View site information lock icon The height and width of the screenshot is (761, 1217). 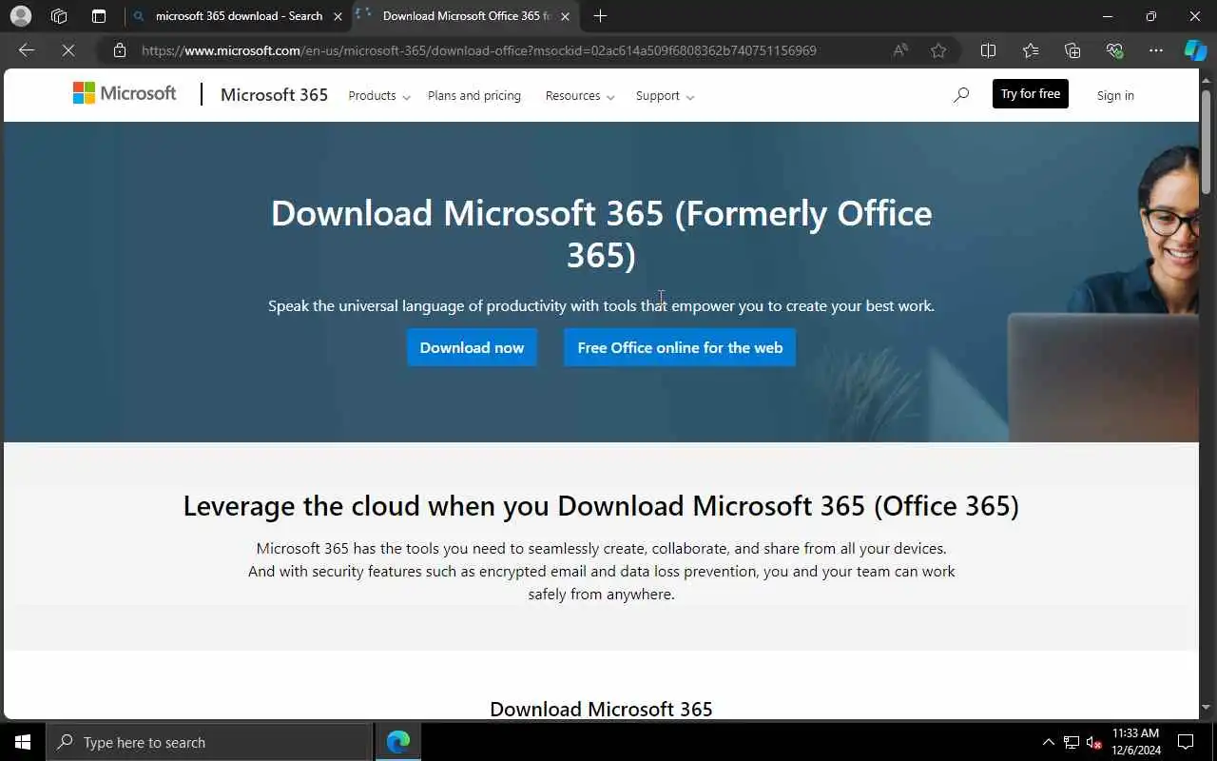click(119, 50)
